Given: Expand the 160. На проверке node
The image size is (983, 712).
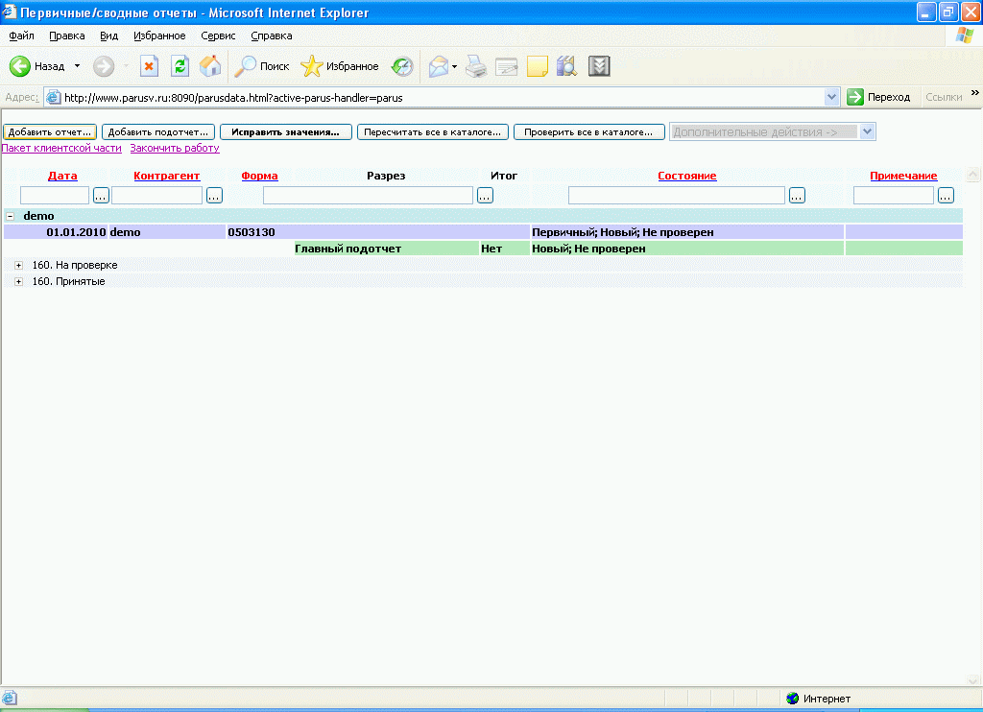Looking at the screenshot, I should (x=19, y=265).
